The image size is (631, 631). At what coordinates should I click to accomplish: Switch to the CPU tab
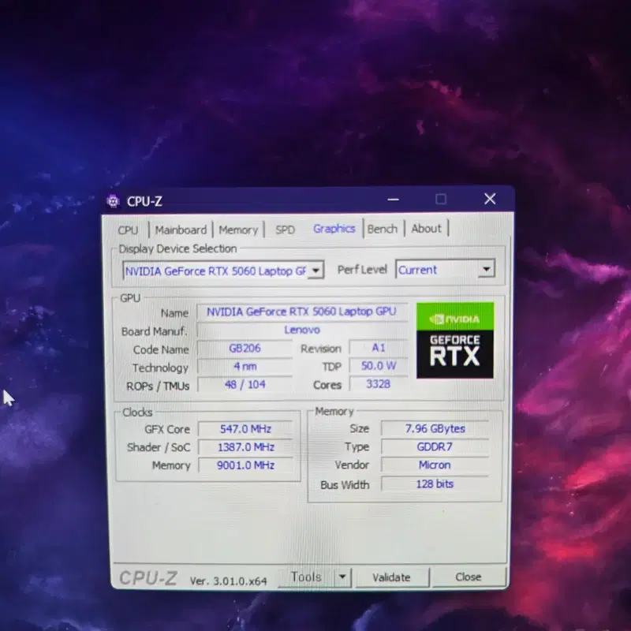click(x=129, y=230)
